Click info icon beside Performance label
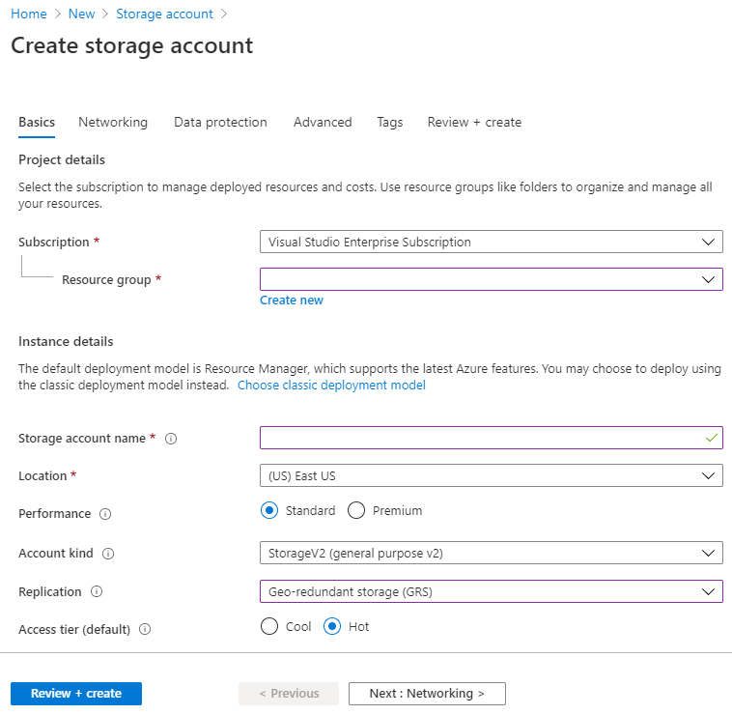 105,514
